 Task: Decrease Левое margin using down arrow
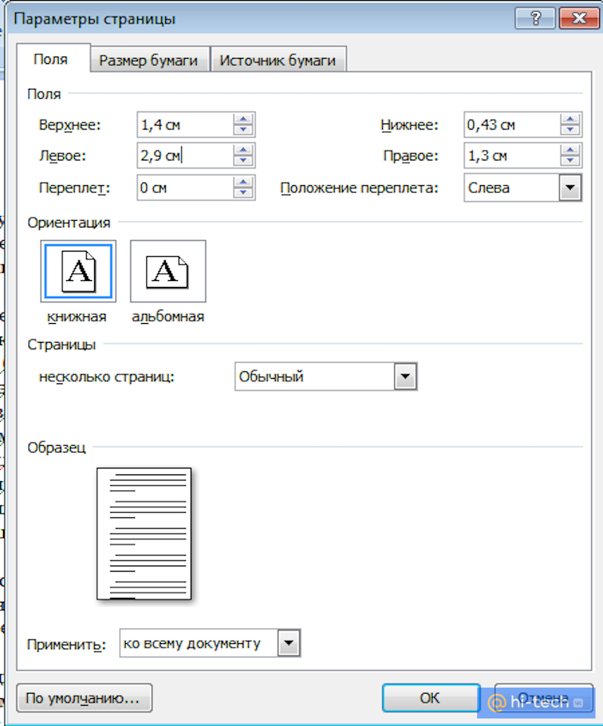(x=243, y=160)
